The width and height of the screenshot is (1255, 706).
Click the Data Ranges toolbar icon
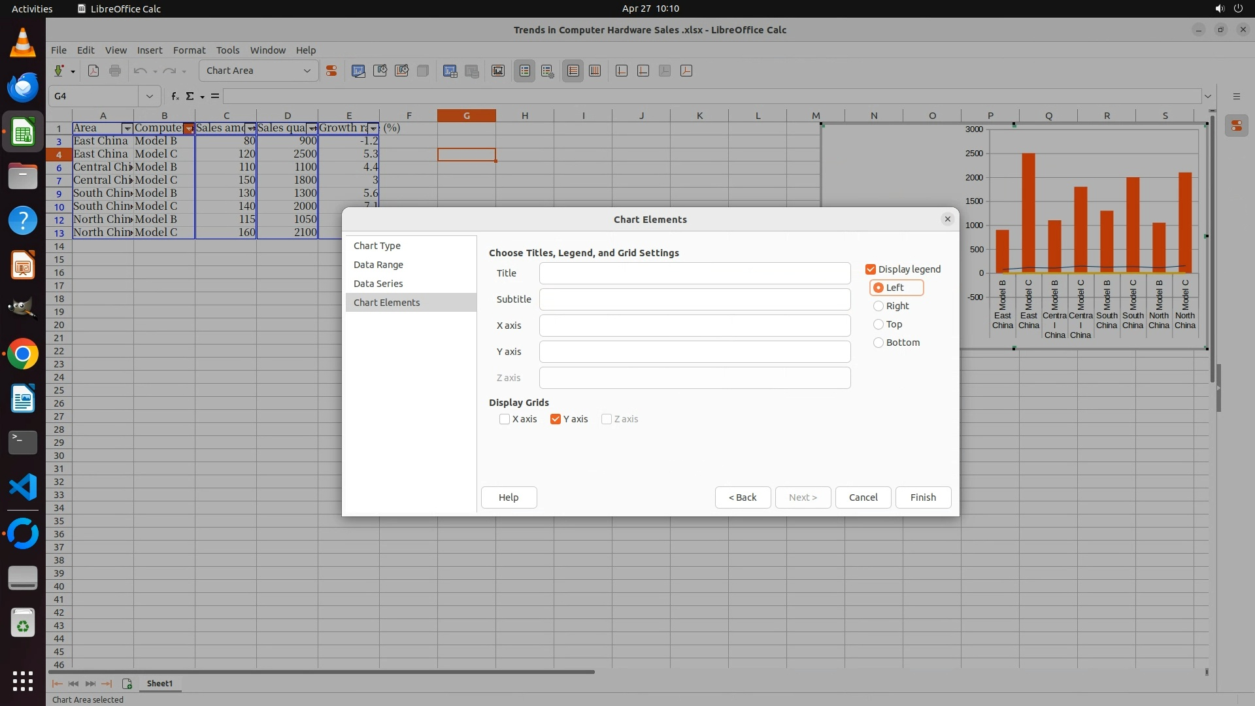pyautogui.click(x=450, y=71)
